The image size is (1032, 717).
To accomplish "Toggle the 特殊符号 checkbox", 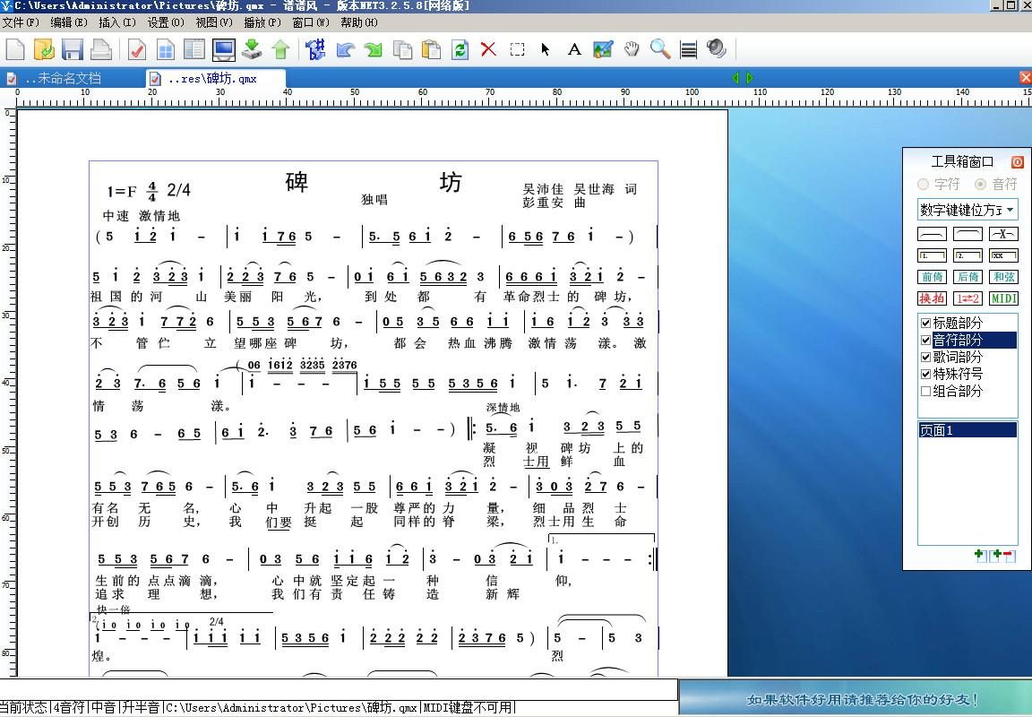I will pos(925,374).
